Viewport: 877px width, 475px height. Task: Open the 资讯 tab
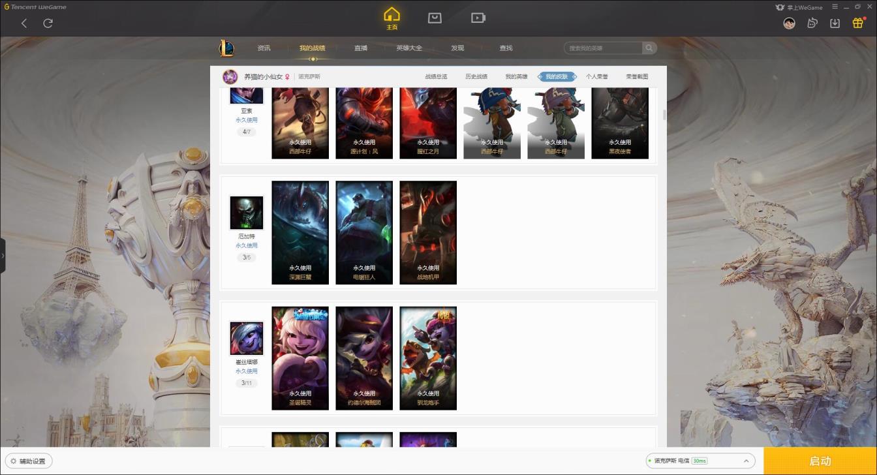tap(264, 48)
